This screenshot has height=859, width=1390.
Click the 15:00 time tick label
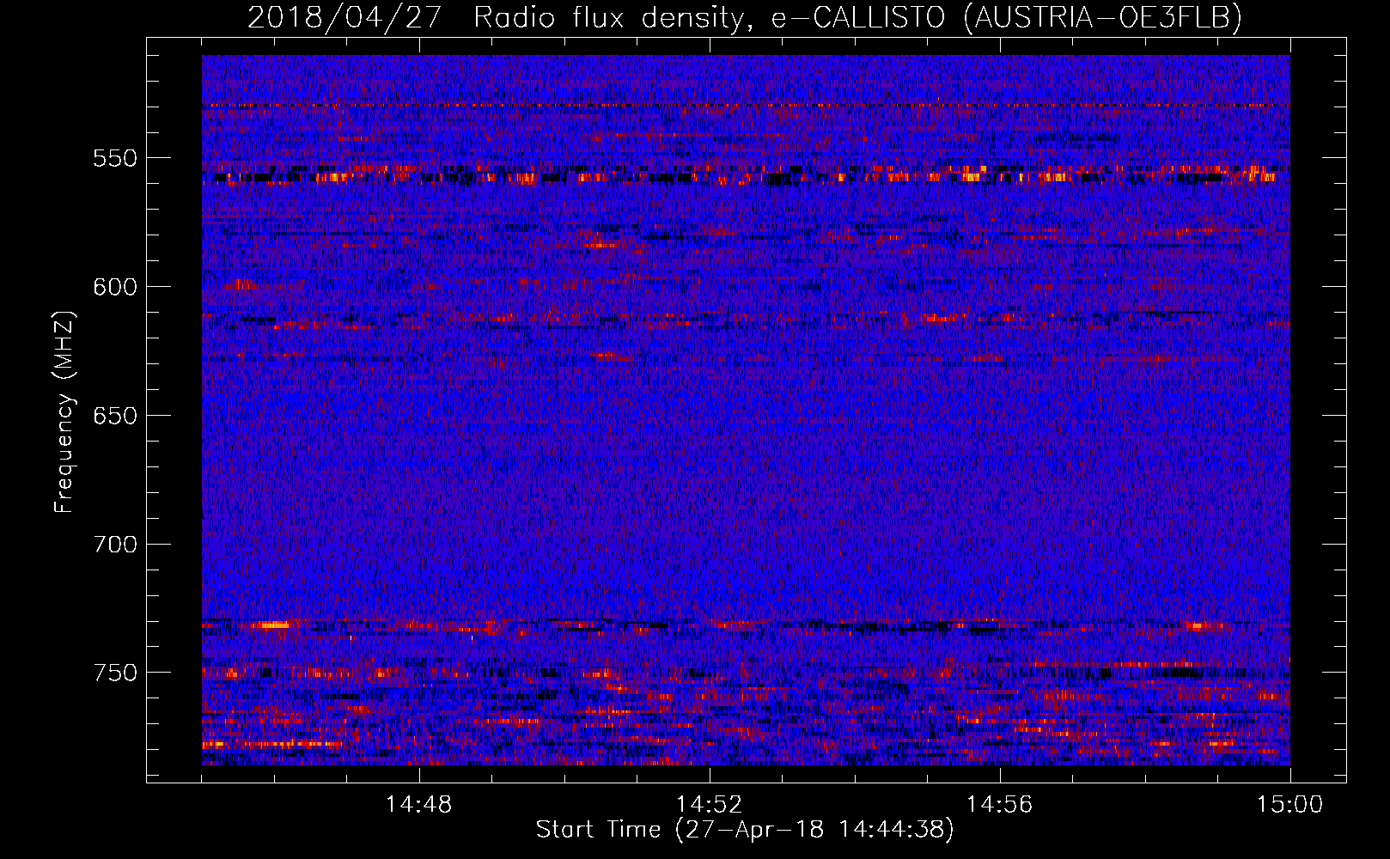point(1290,805)
